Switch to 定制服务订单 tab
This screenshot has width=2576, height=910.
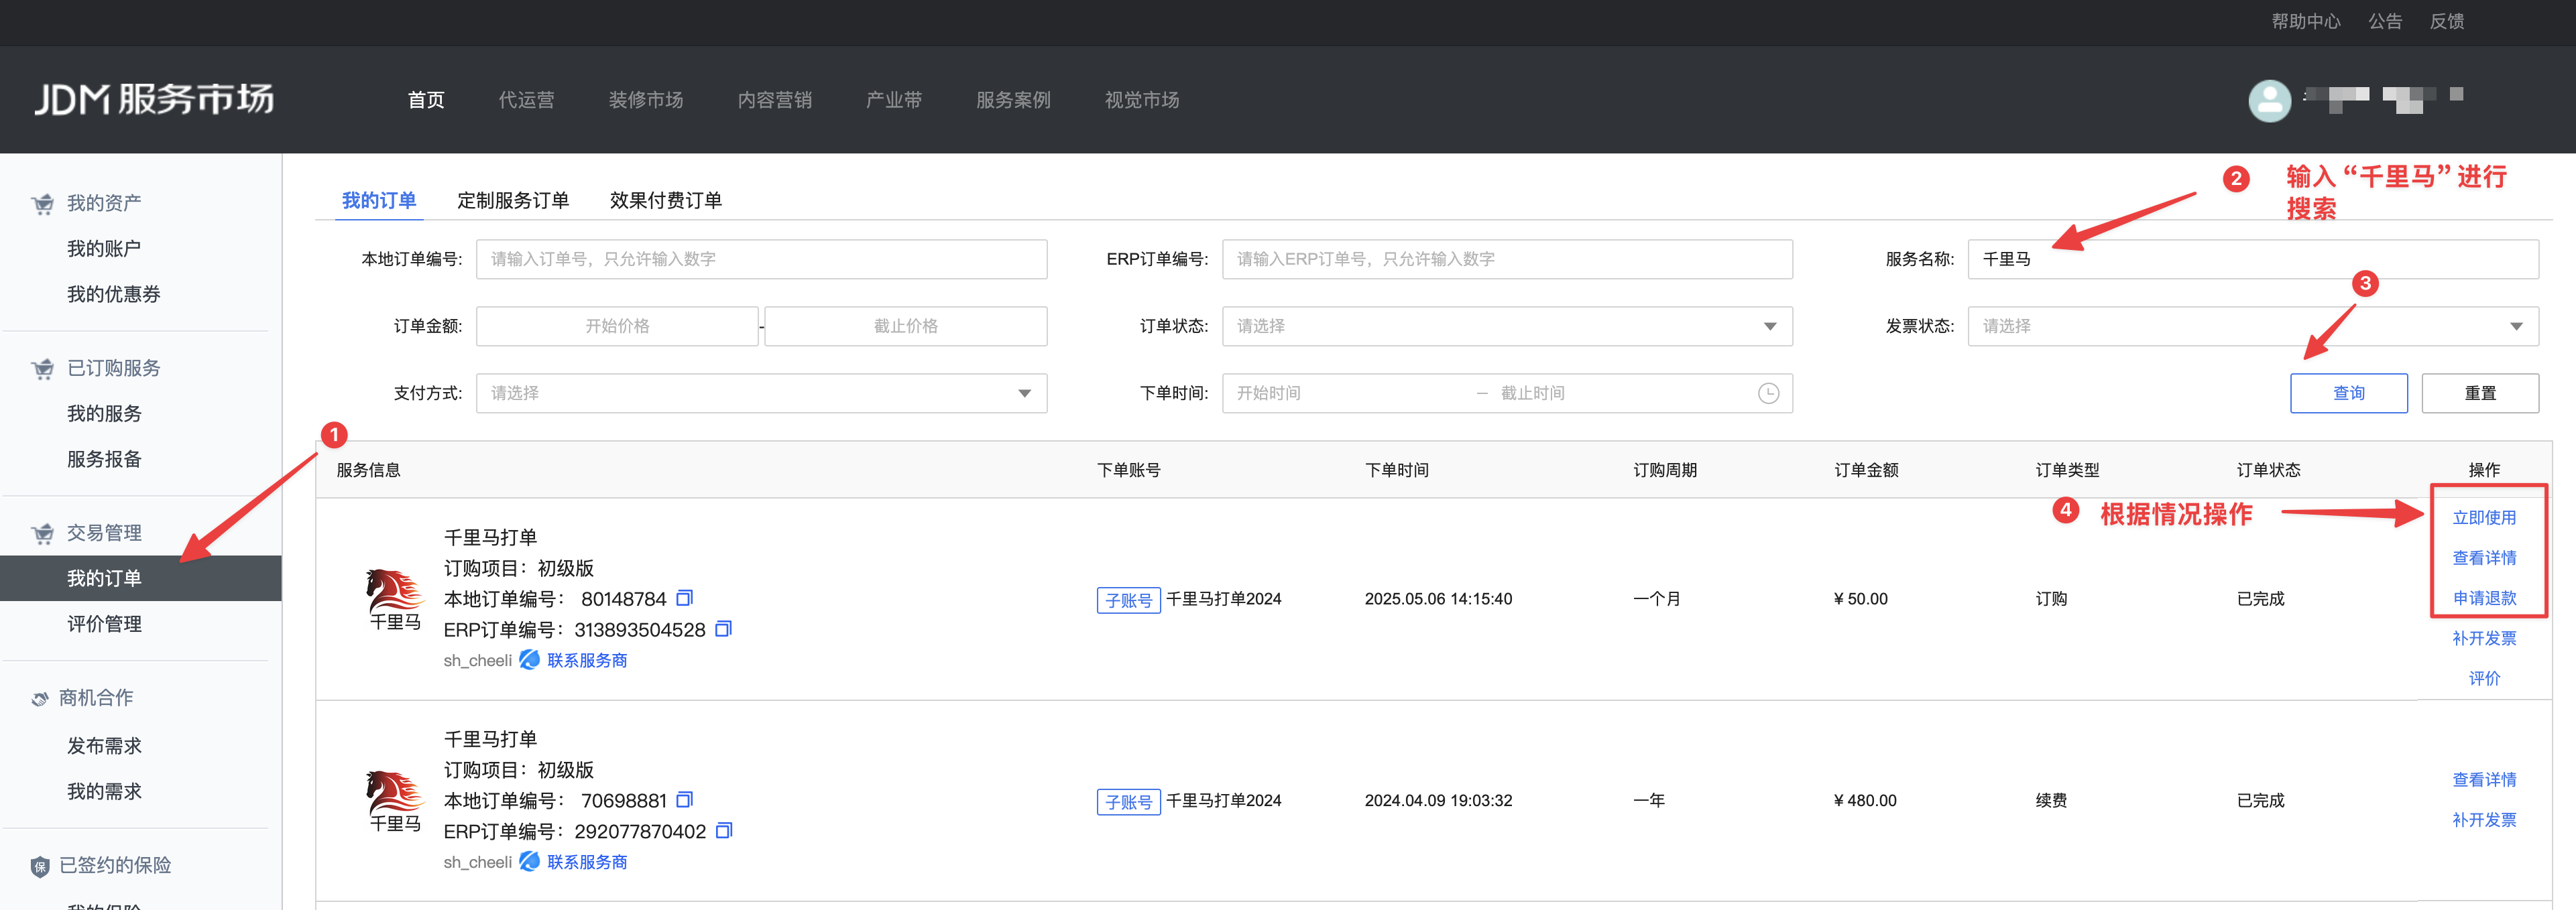click(513, 200)
